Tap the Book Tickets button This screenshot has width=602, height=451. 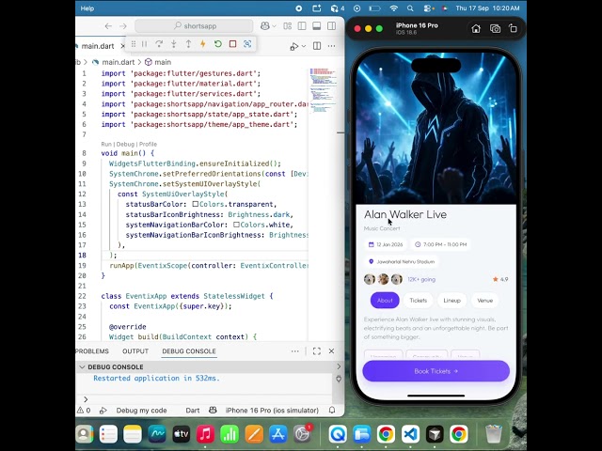click(436, 371)
